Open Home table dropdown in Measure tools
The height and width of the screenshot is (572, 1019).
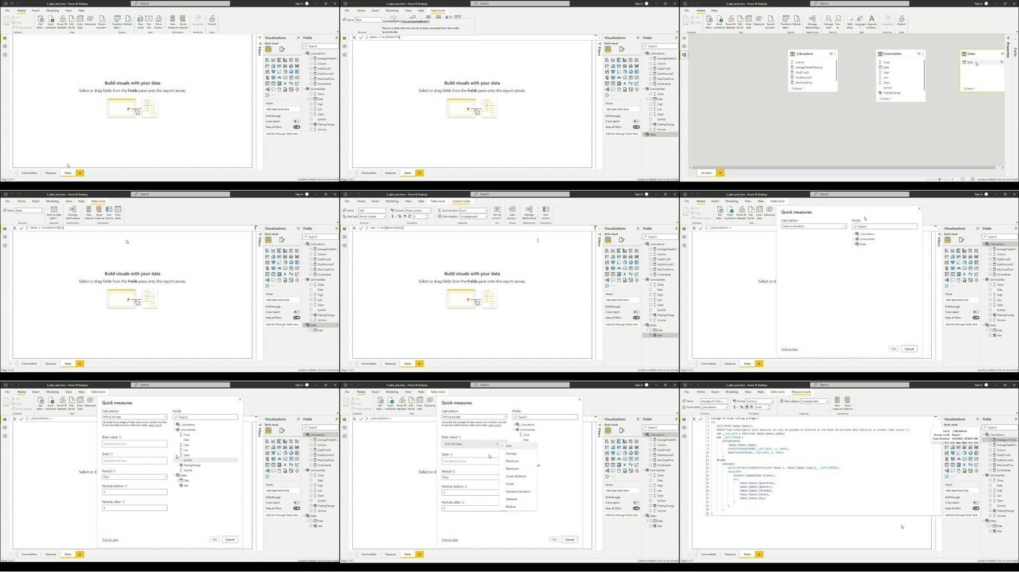point(713,407)
